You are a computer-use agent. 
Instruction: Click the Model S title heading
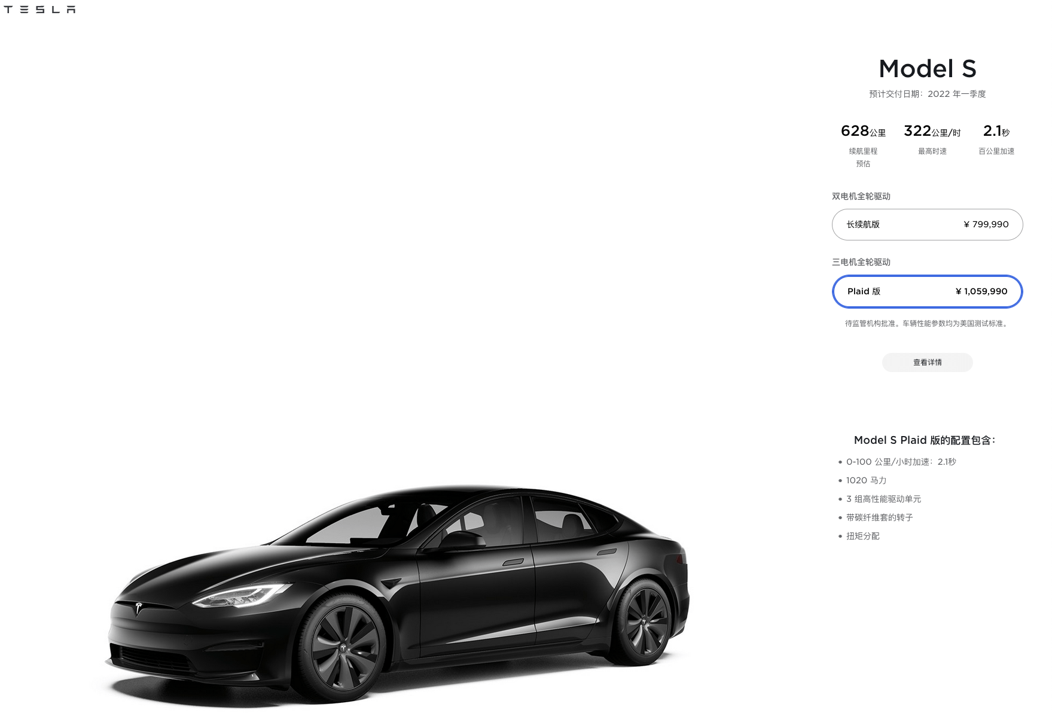pos(927,69)
